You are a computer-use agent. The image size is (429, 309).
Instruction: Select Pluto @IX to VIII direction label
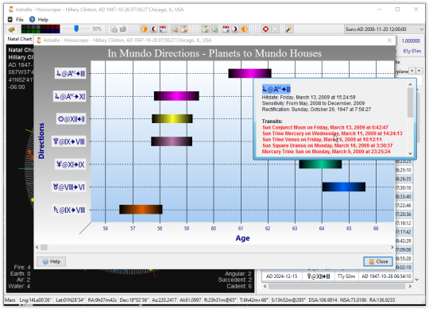pos(69,141)
